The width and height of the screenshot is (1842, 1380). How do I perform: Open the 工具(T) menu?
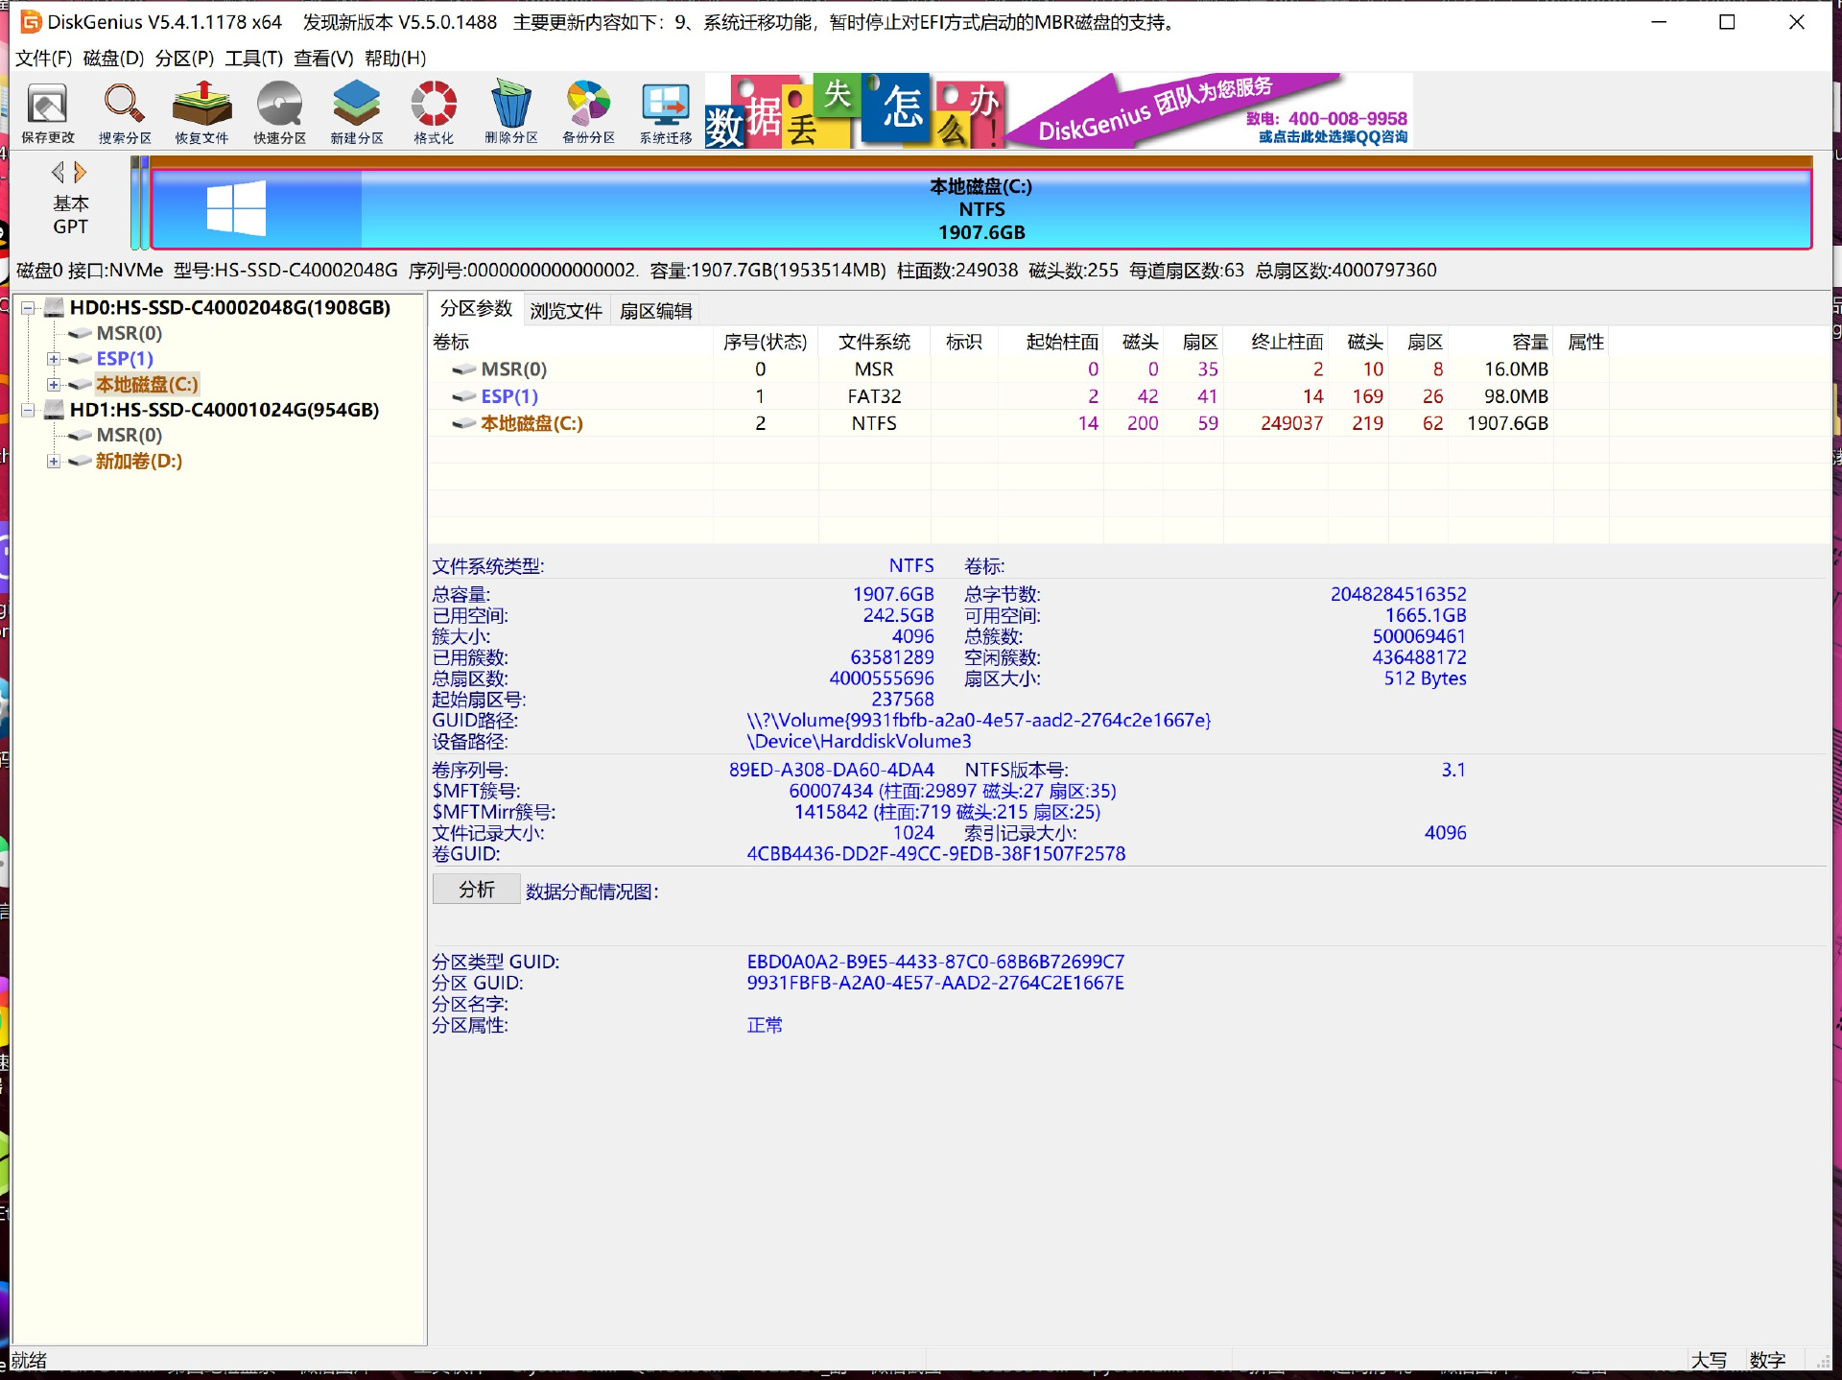(x=253, y=59)
